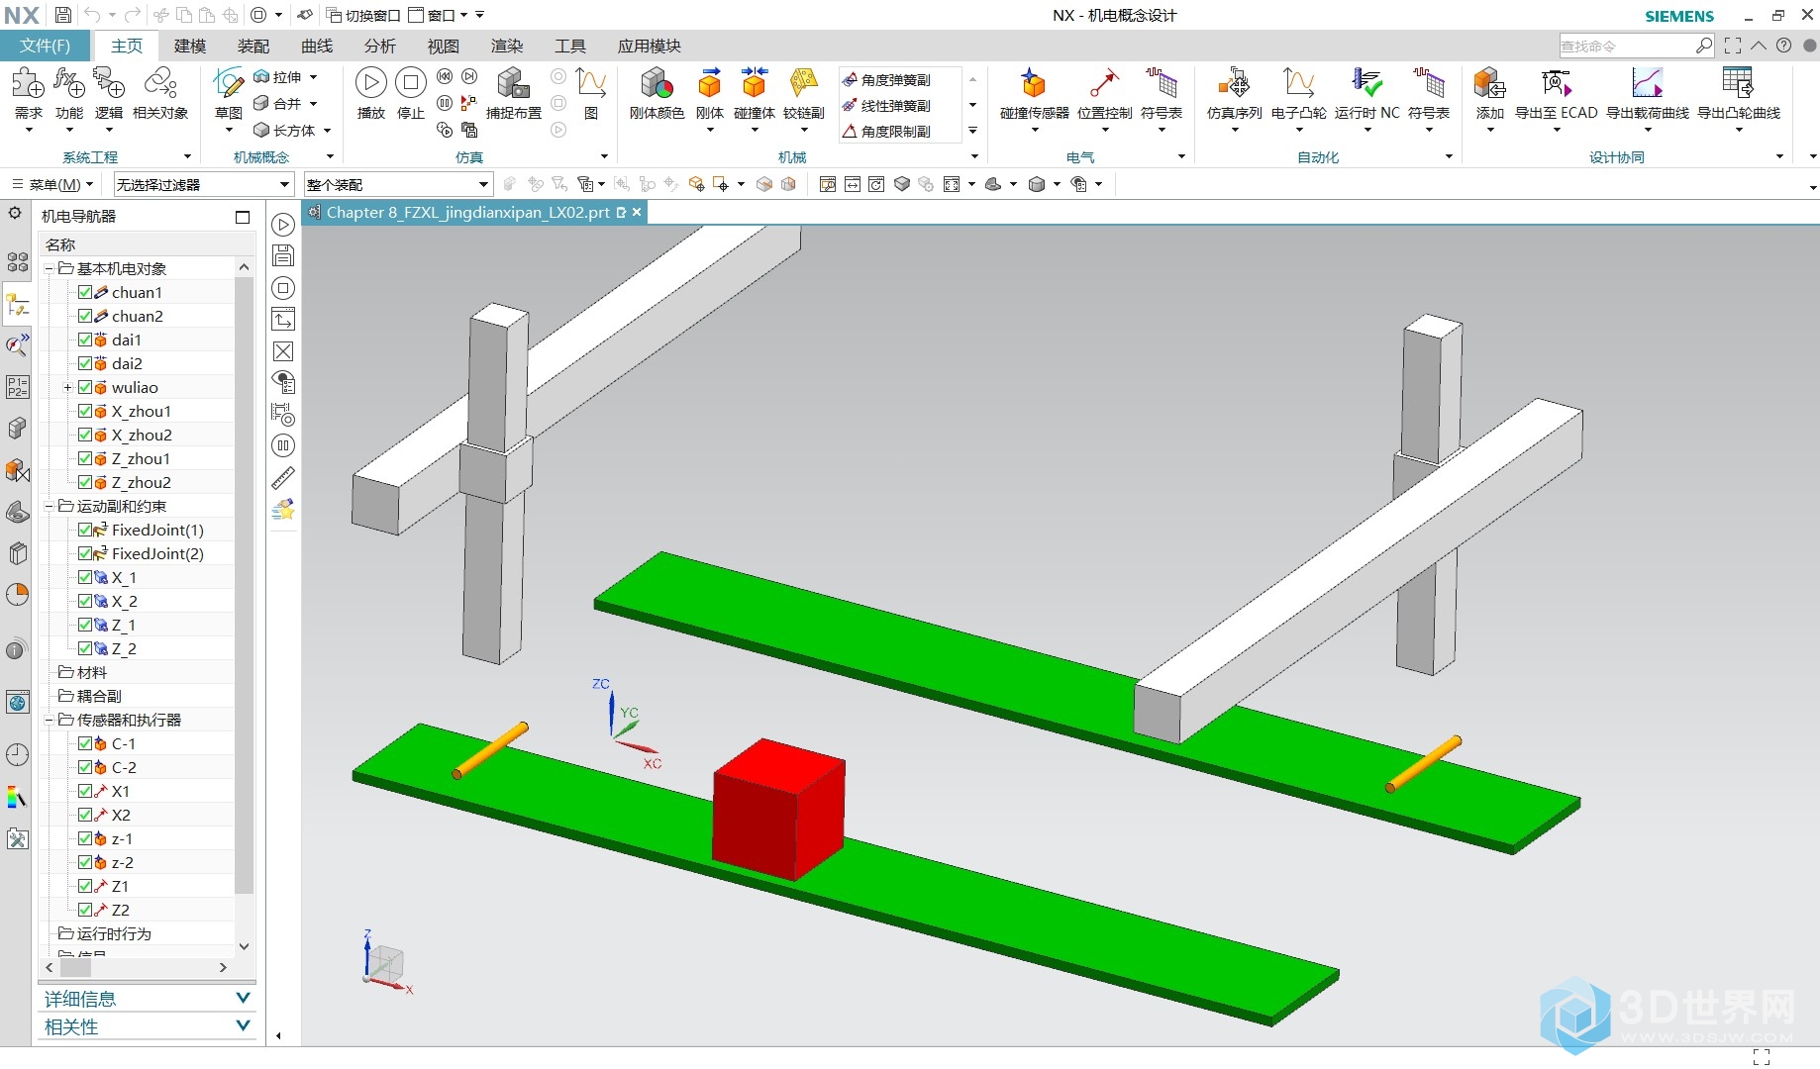The width and height of the screenshot is (1820, 1069).
Task: Open the 文件(F) menu
Action: pyautogui.click(x=46, y=46)
